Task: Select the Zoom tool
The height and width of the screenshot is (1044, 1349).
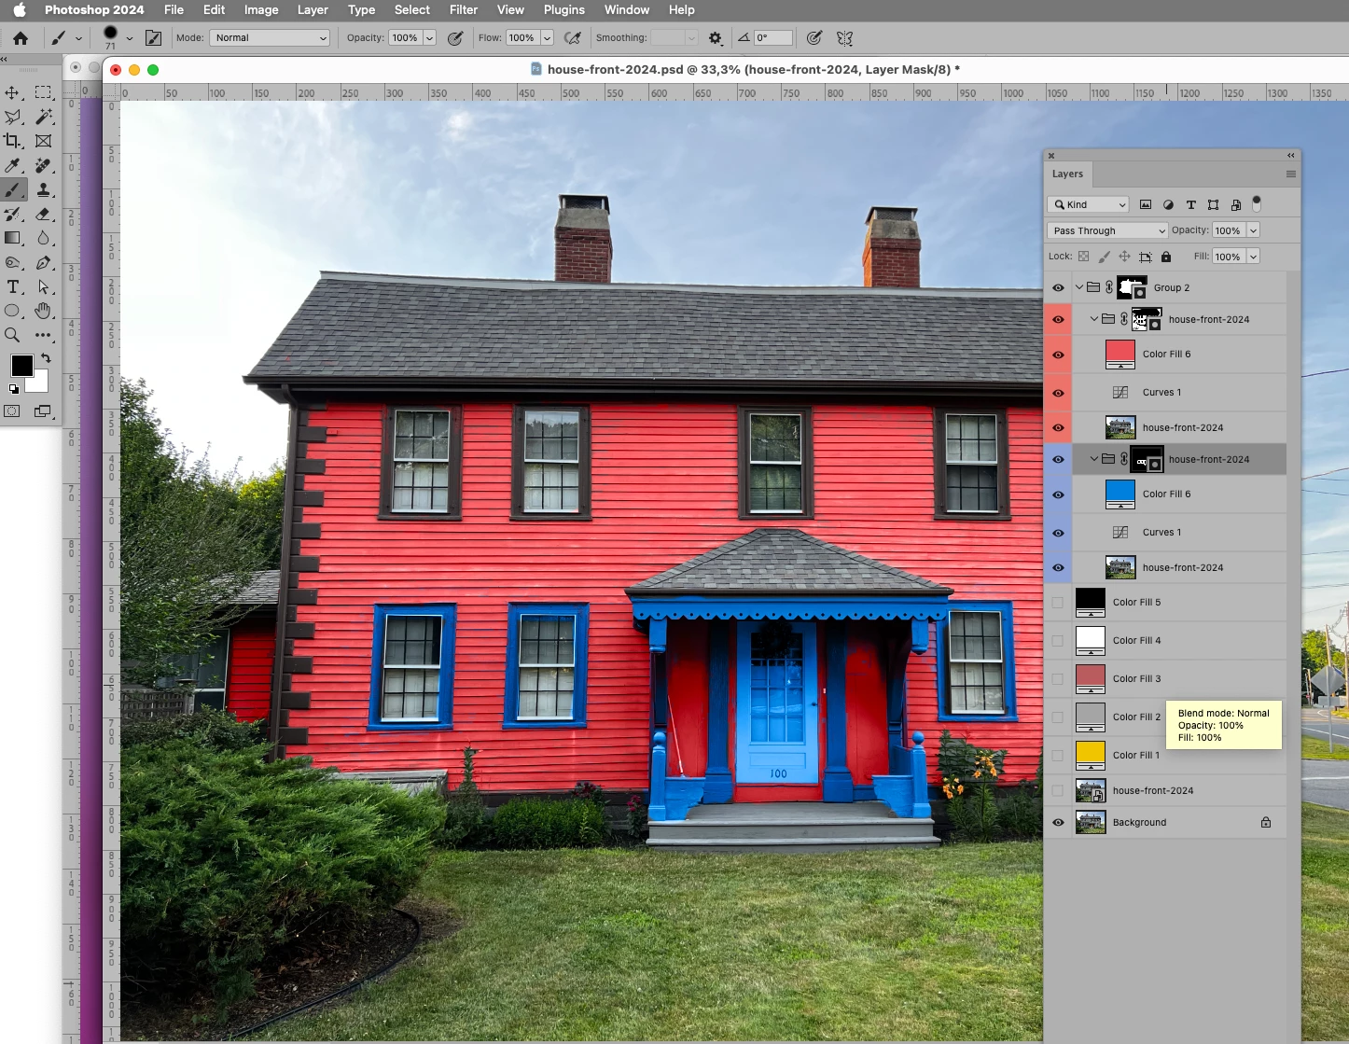Action: click(x=12, y=335)
